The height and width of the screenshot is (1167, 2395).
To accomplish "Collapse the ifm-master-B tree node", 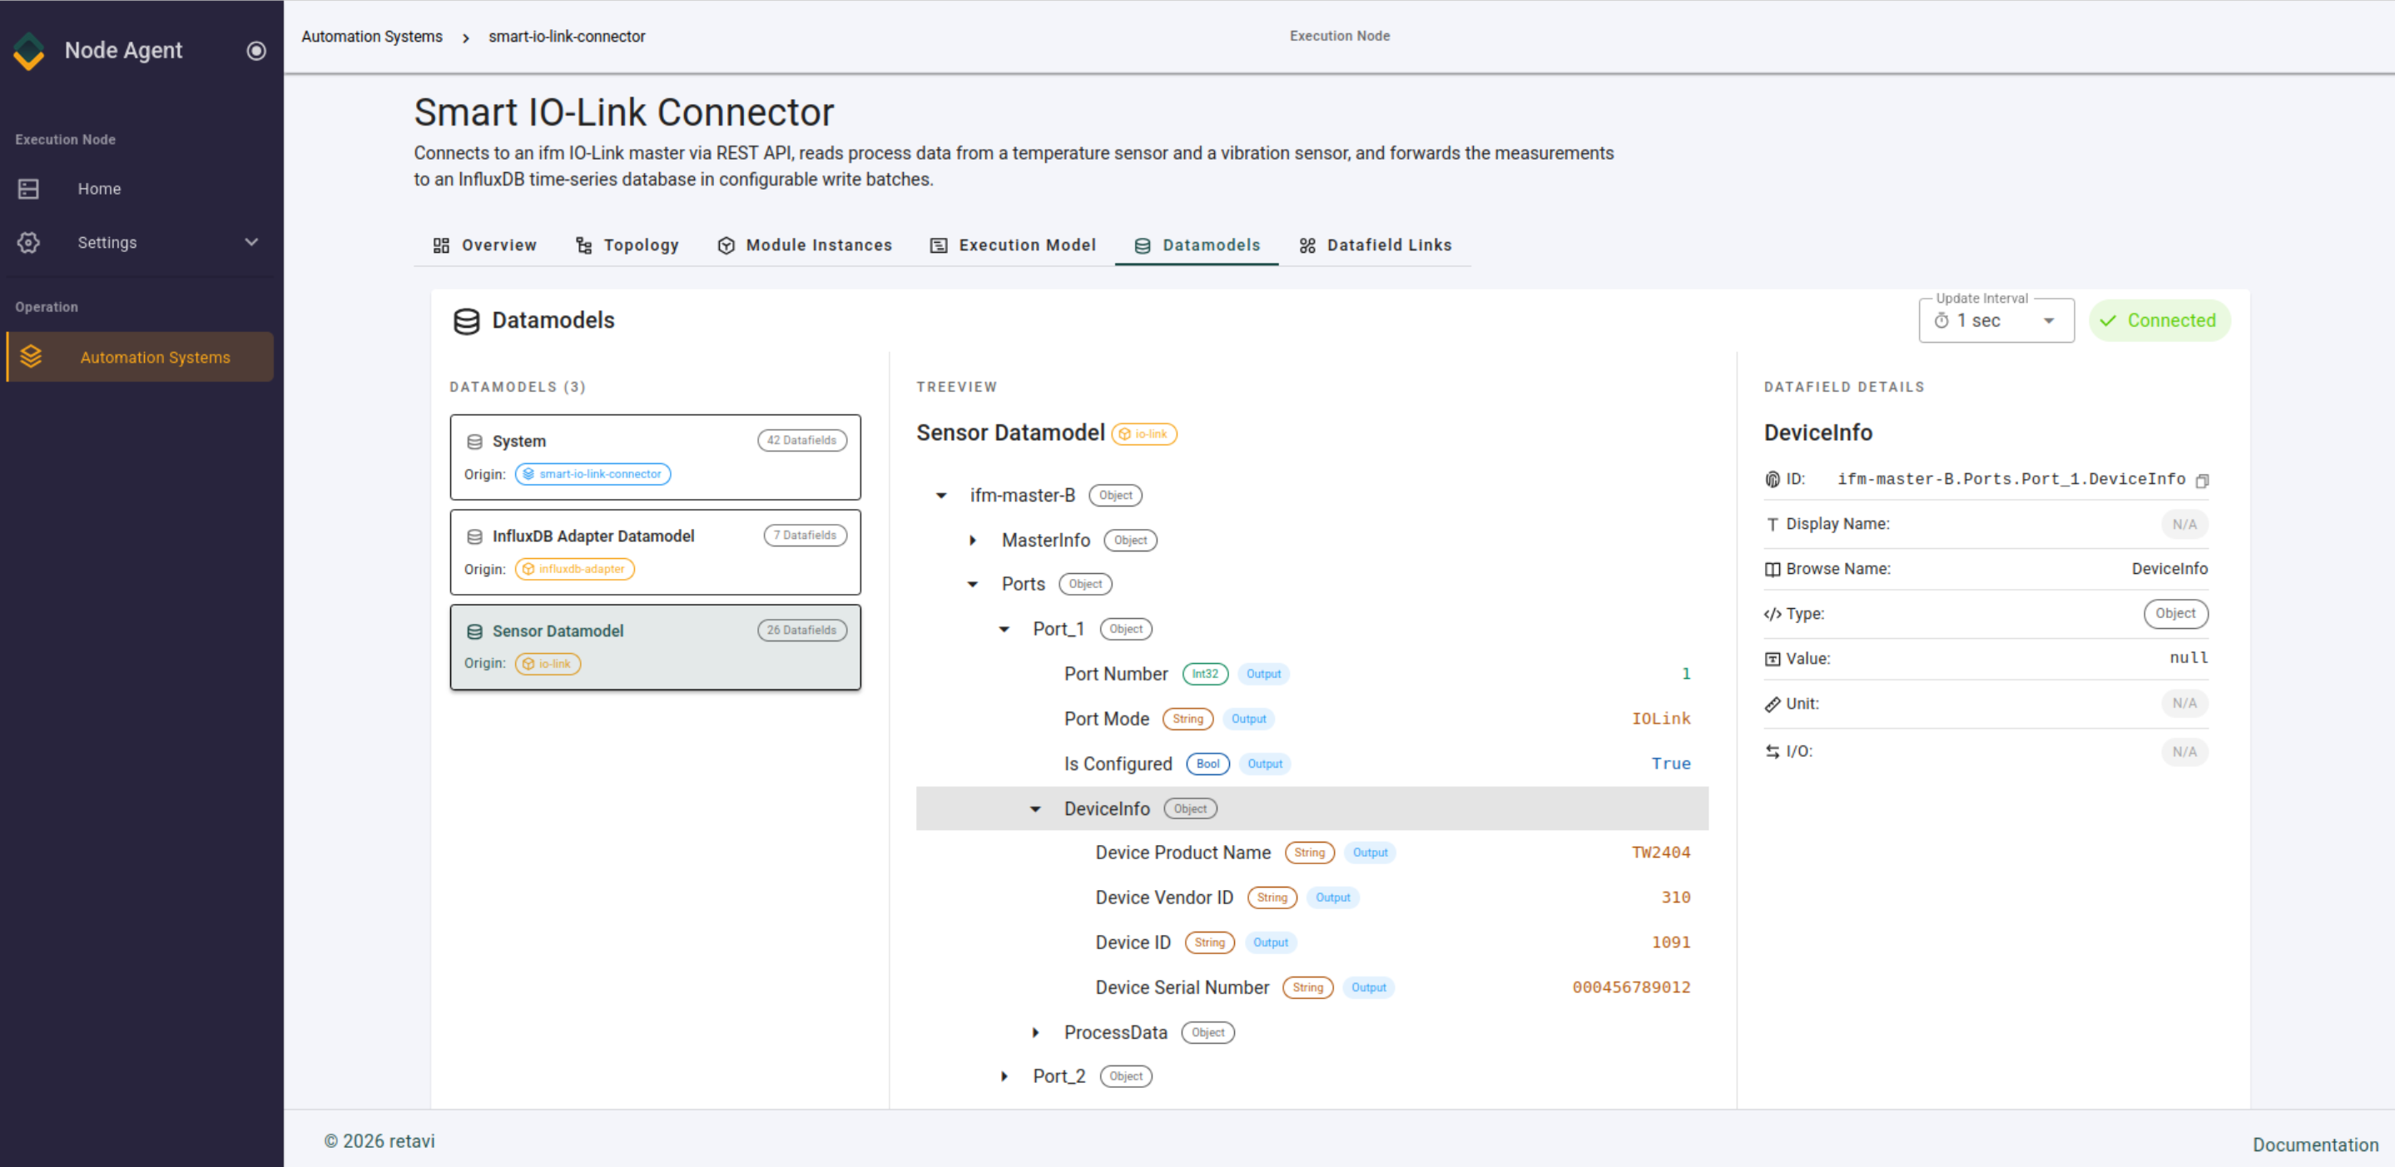I will coord(941,495).
